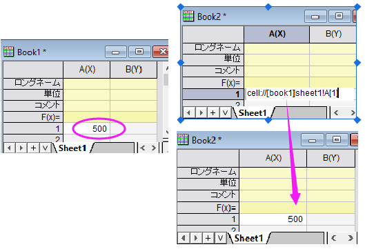Click horizontal scroll right arrow in Book1
The image size is (365, 249).
click(153, 148)
